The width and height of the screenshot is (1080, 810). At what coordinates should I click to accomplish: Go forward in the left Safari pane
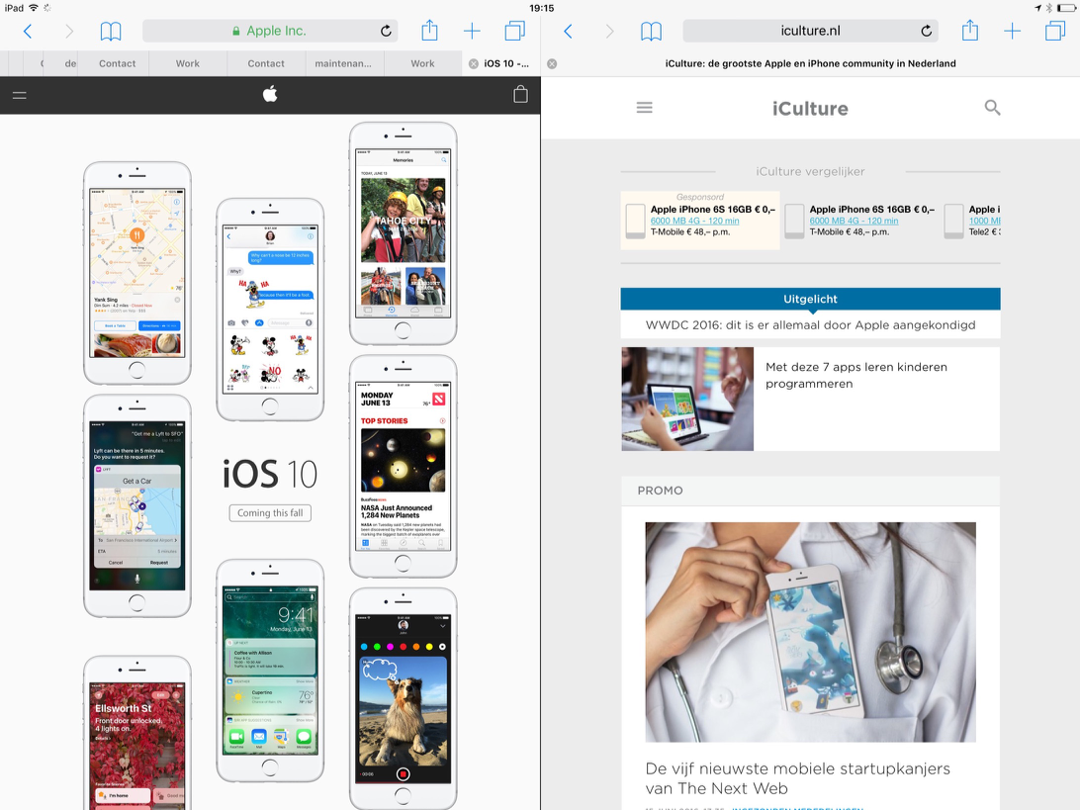pos(69,31)
